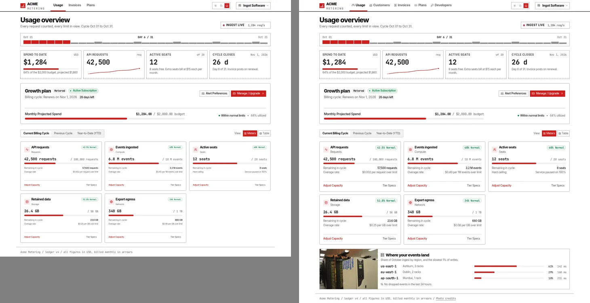Click the server room photo thumbnail
The height and width of the screenshot is (303, 590).
click(349, 269)
